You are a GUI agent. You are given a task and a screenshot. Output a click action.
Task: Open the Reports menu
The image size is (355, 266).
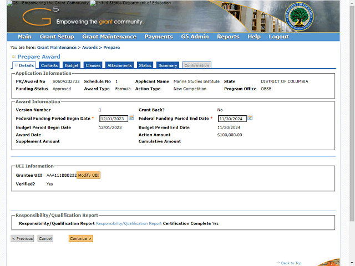coord(227,37)
